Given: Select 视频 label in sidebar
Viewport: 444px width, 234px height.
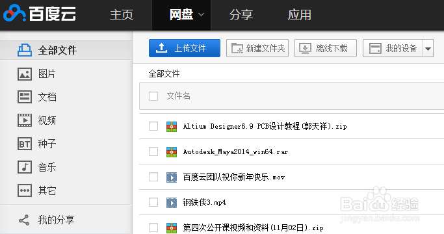Looking at the screenshot, I should (x=47, y=120).
